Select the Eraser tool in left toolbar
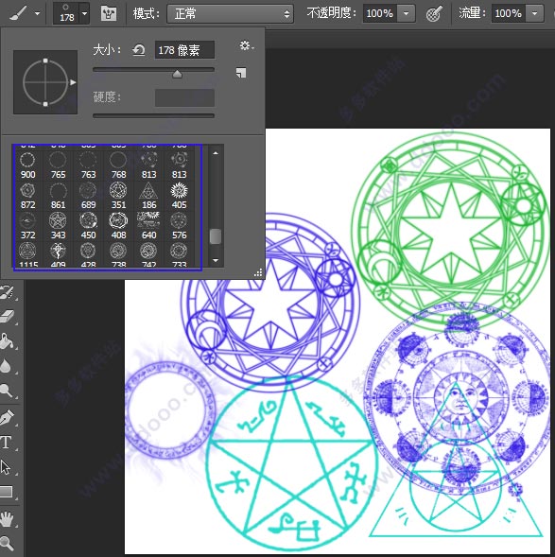555x557 pixels. (7, 317)
